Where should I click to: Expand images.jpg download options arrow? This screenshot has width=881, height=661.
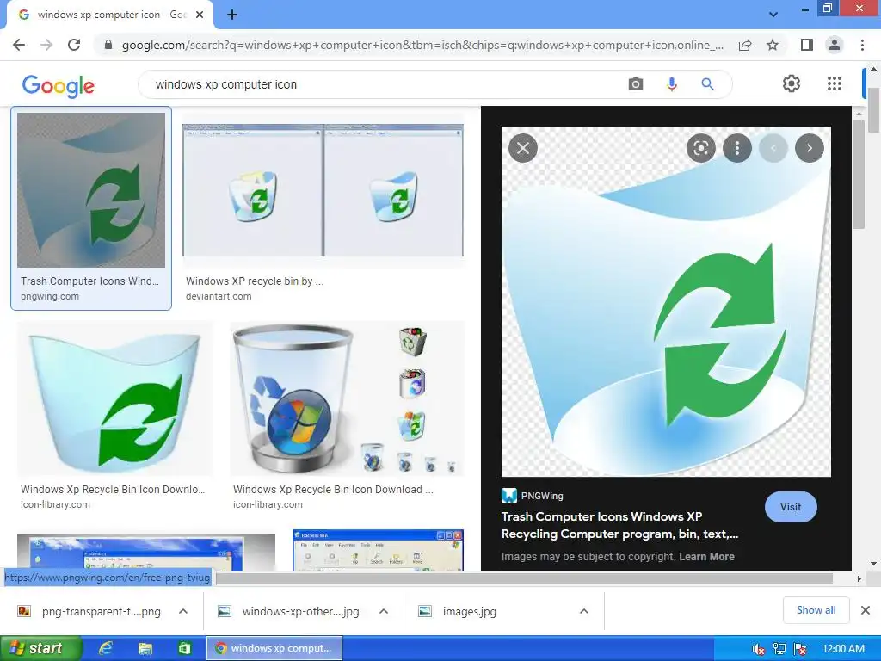pos(584,611)
